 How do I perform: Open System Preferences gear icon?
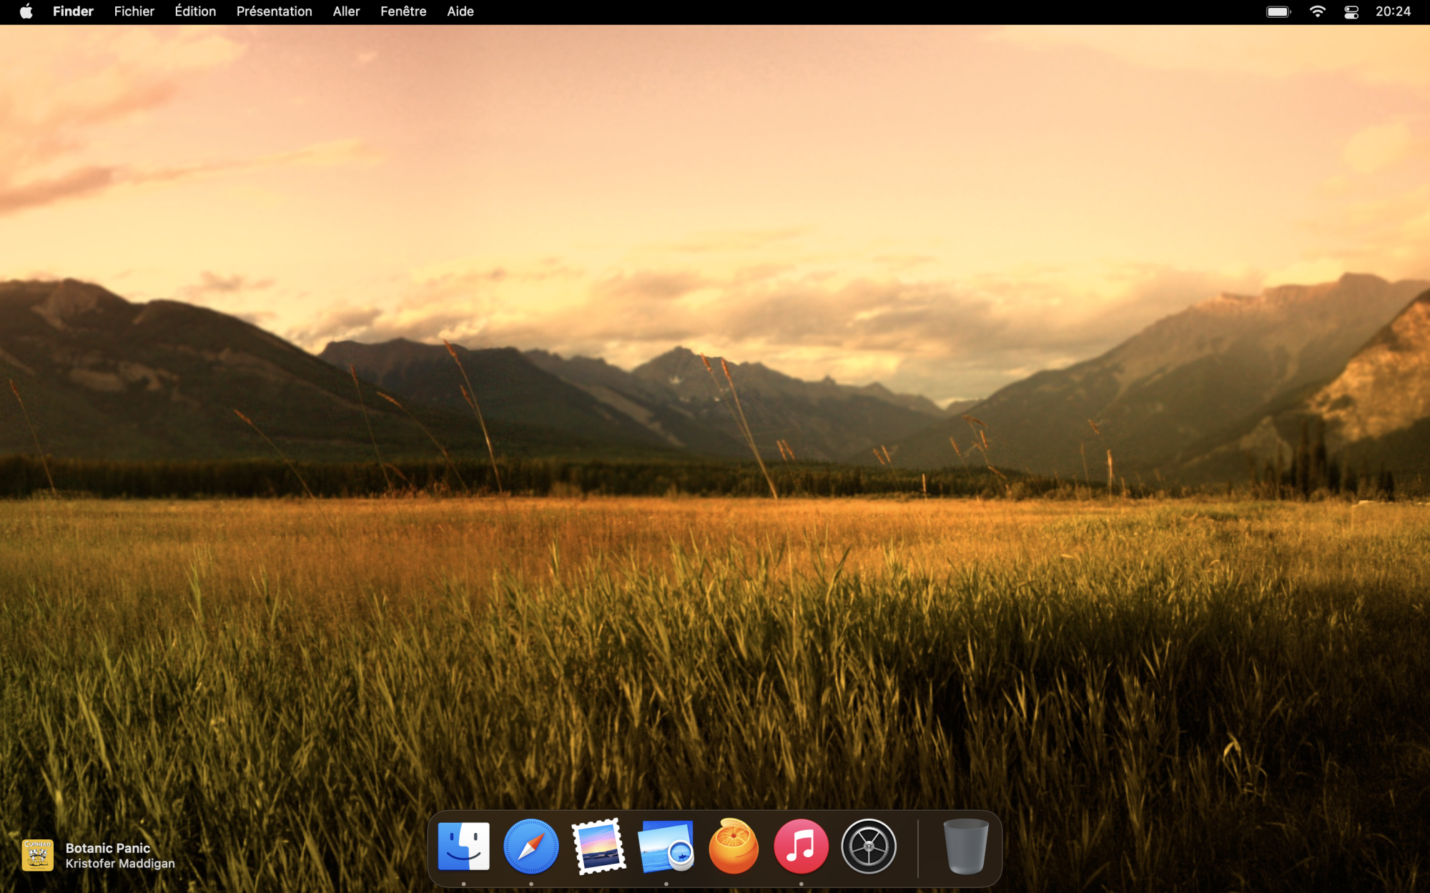[x=868, y=847]
